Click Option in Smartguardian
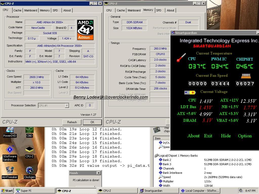 coord(245,136)
